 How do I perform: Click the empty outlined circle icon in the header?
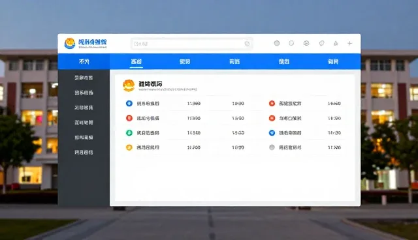(x=291, y=43)
